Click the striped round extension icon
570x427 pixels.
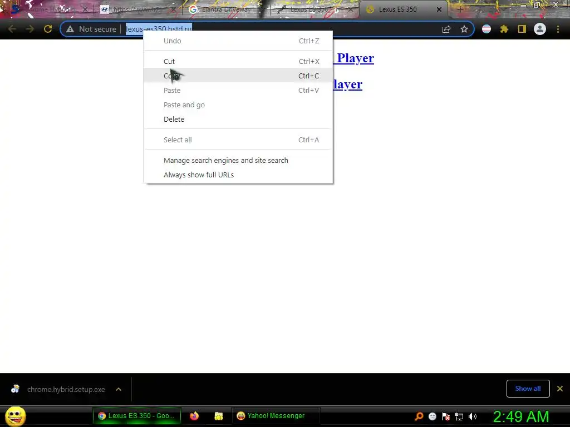pos(487,29)
